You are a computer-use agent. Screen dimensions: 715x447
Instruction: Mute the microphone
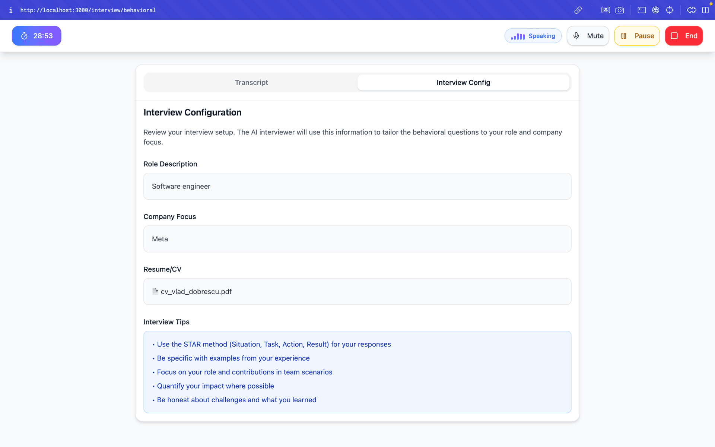coord(588,36)
